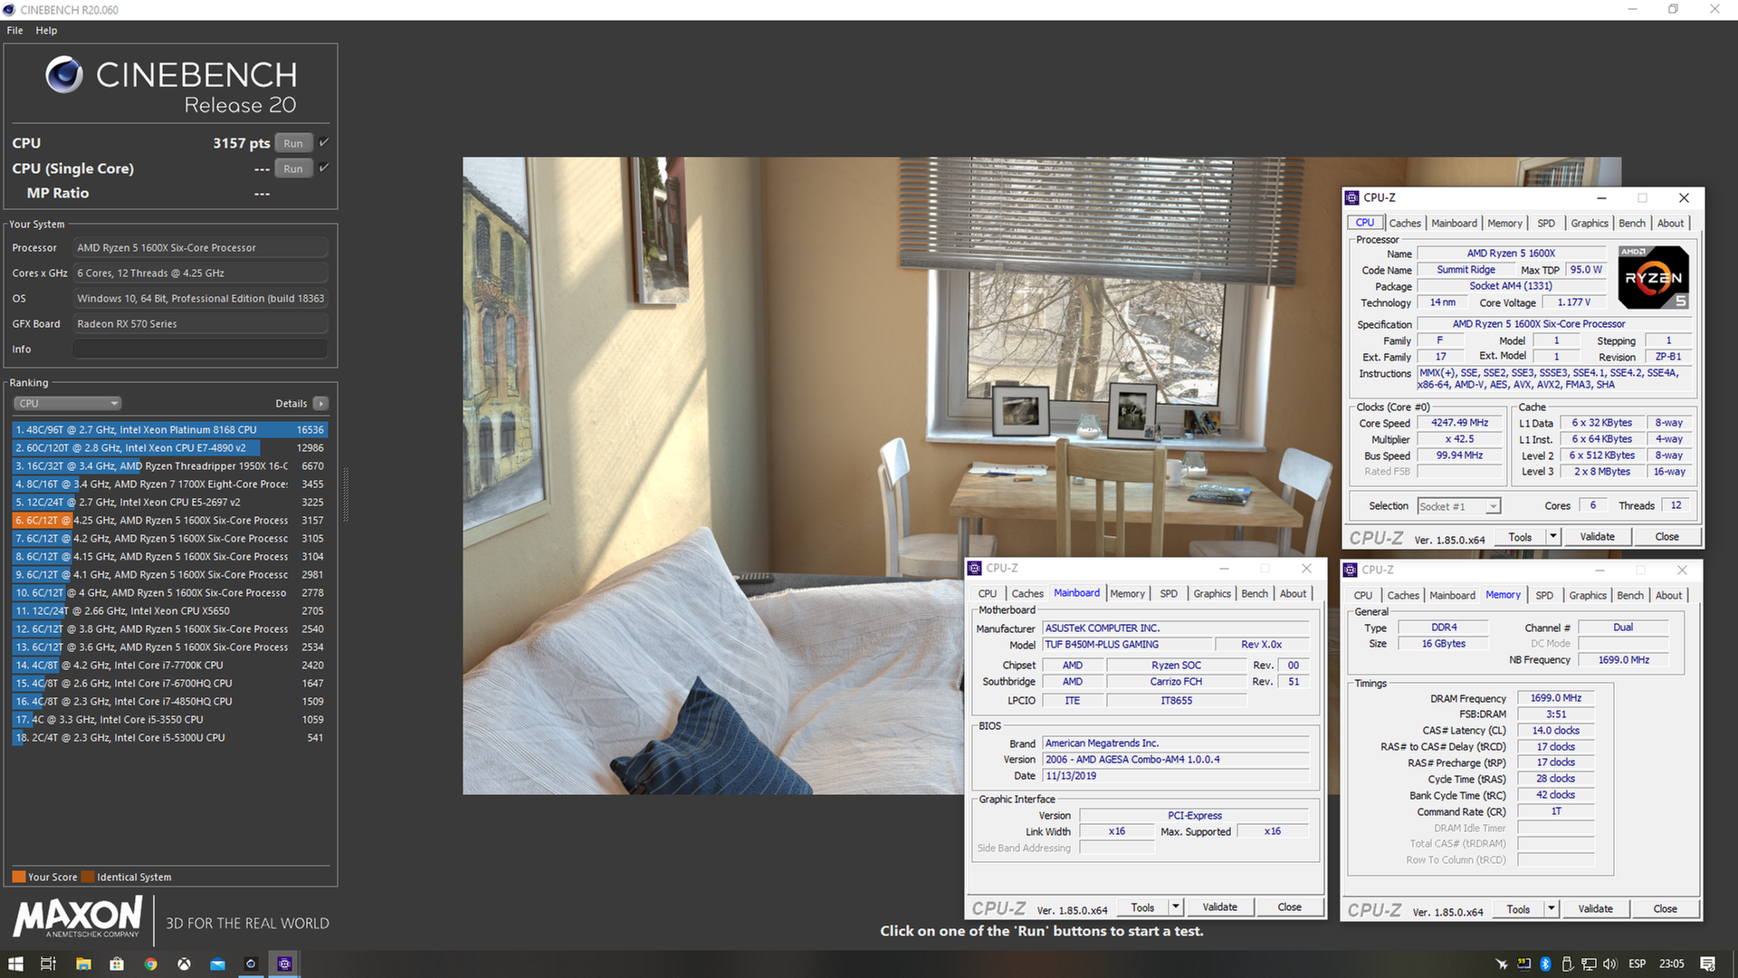This screenshot has width=1738, height=978.
Task: Switch to CPU-Z taskbar icon
Action: (284, 964)
